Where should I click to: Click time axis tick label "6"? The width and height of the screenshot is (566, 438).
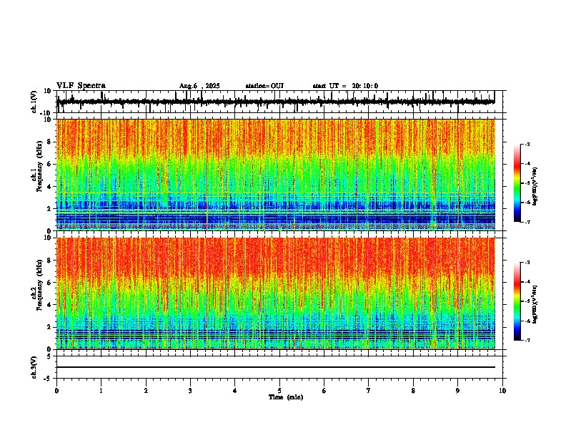click(324, 391)
